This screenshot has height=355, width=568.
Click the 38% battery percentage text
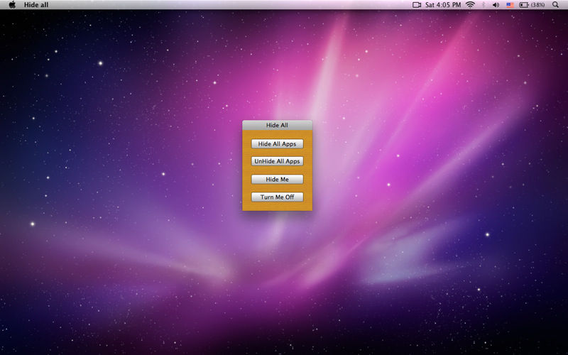[x=538, y=5]
